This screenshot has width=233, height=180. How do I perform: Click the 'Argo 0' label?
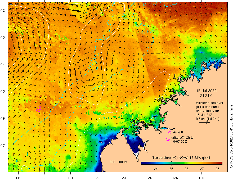178,132
